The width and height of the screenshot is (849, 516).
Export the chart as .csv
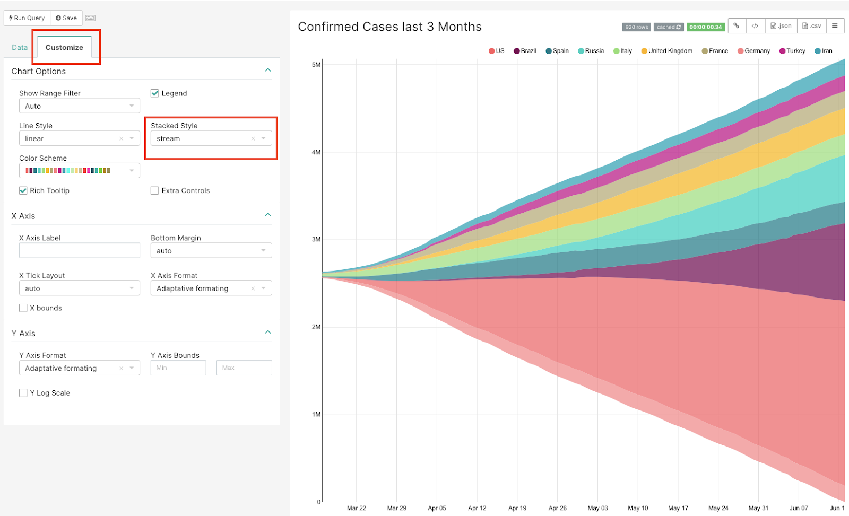point(811,26)
